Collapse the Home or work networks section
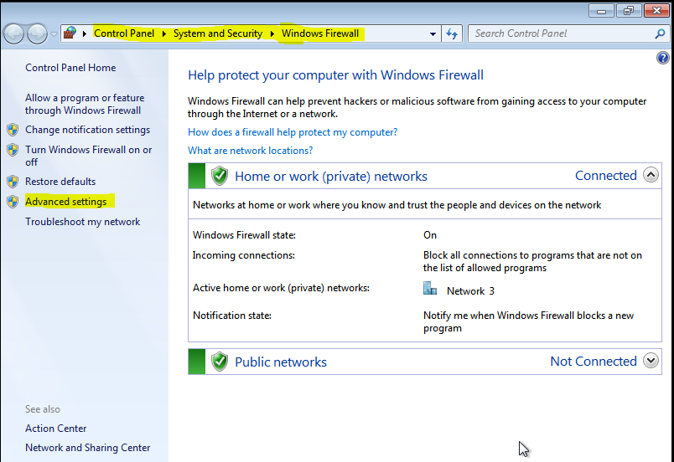Viewport: 674px width, 462px height. pyautogui.click(x=651, y=175)
